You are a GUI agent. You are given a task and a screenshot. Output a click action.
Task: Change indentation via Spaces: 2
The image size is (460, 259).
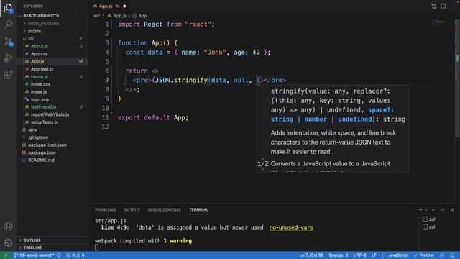[339, 255]
